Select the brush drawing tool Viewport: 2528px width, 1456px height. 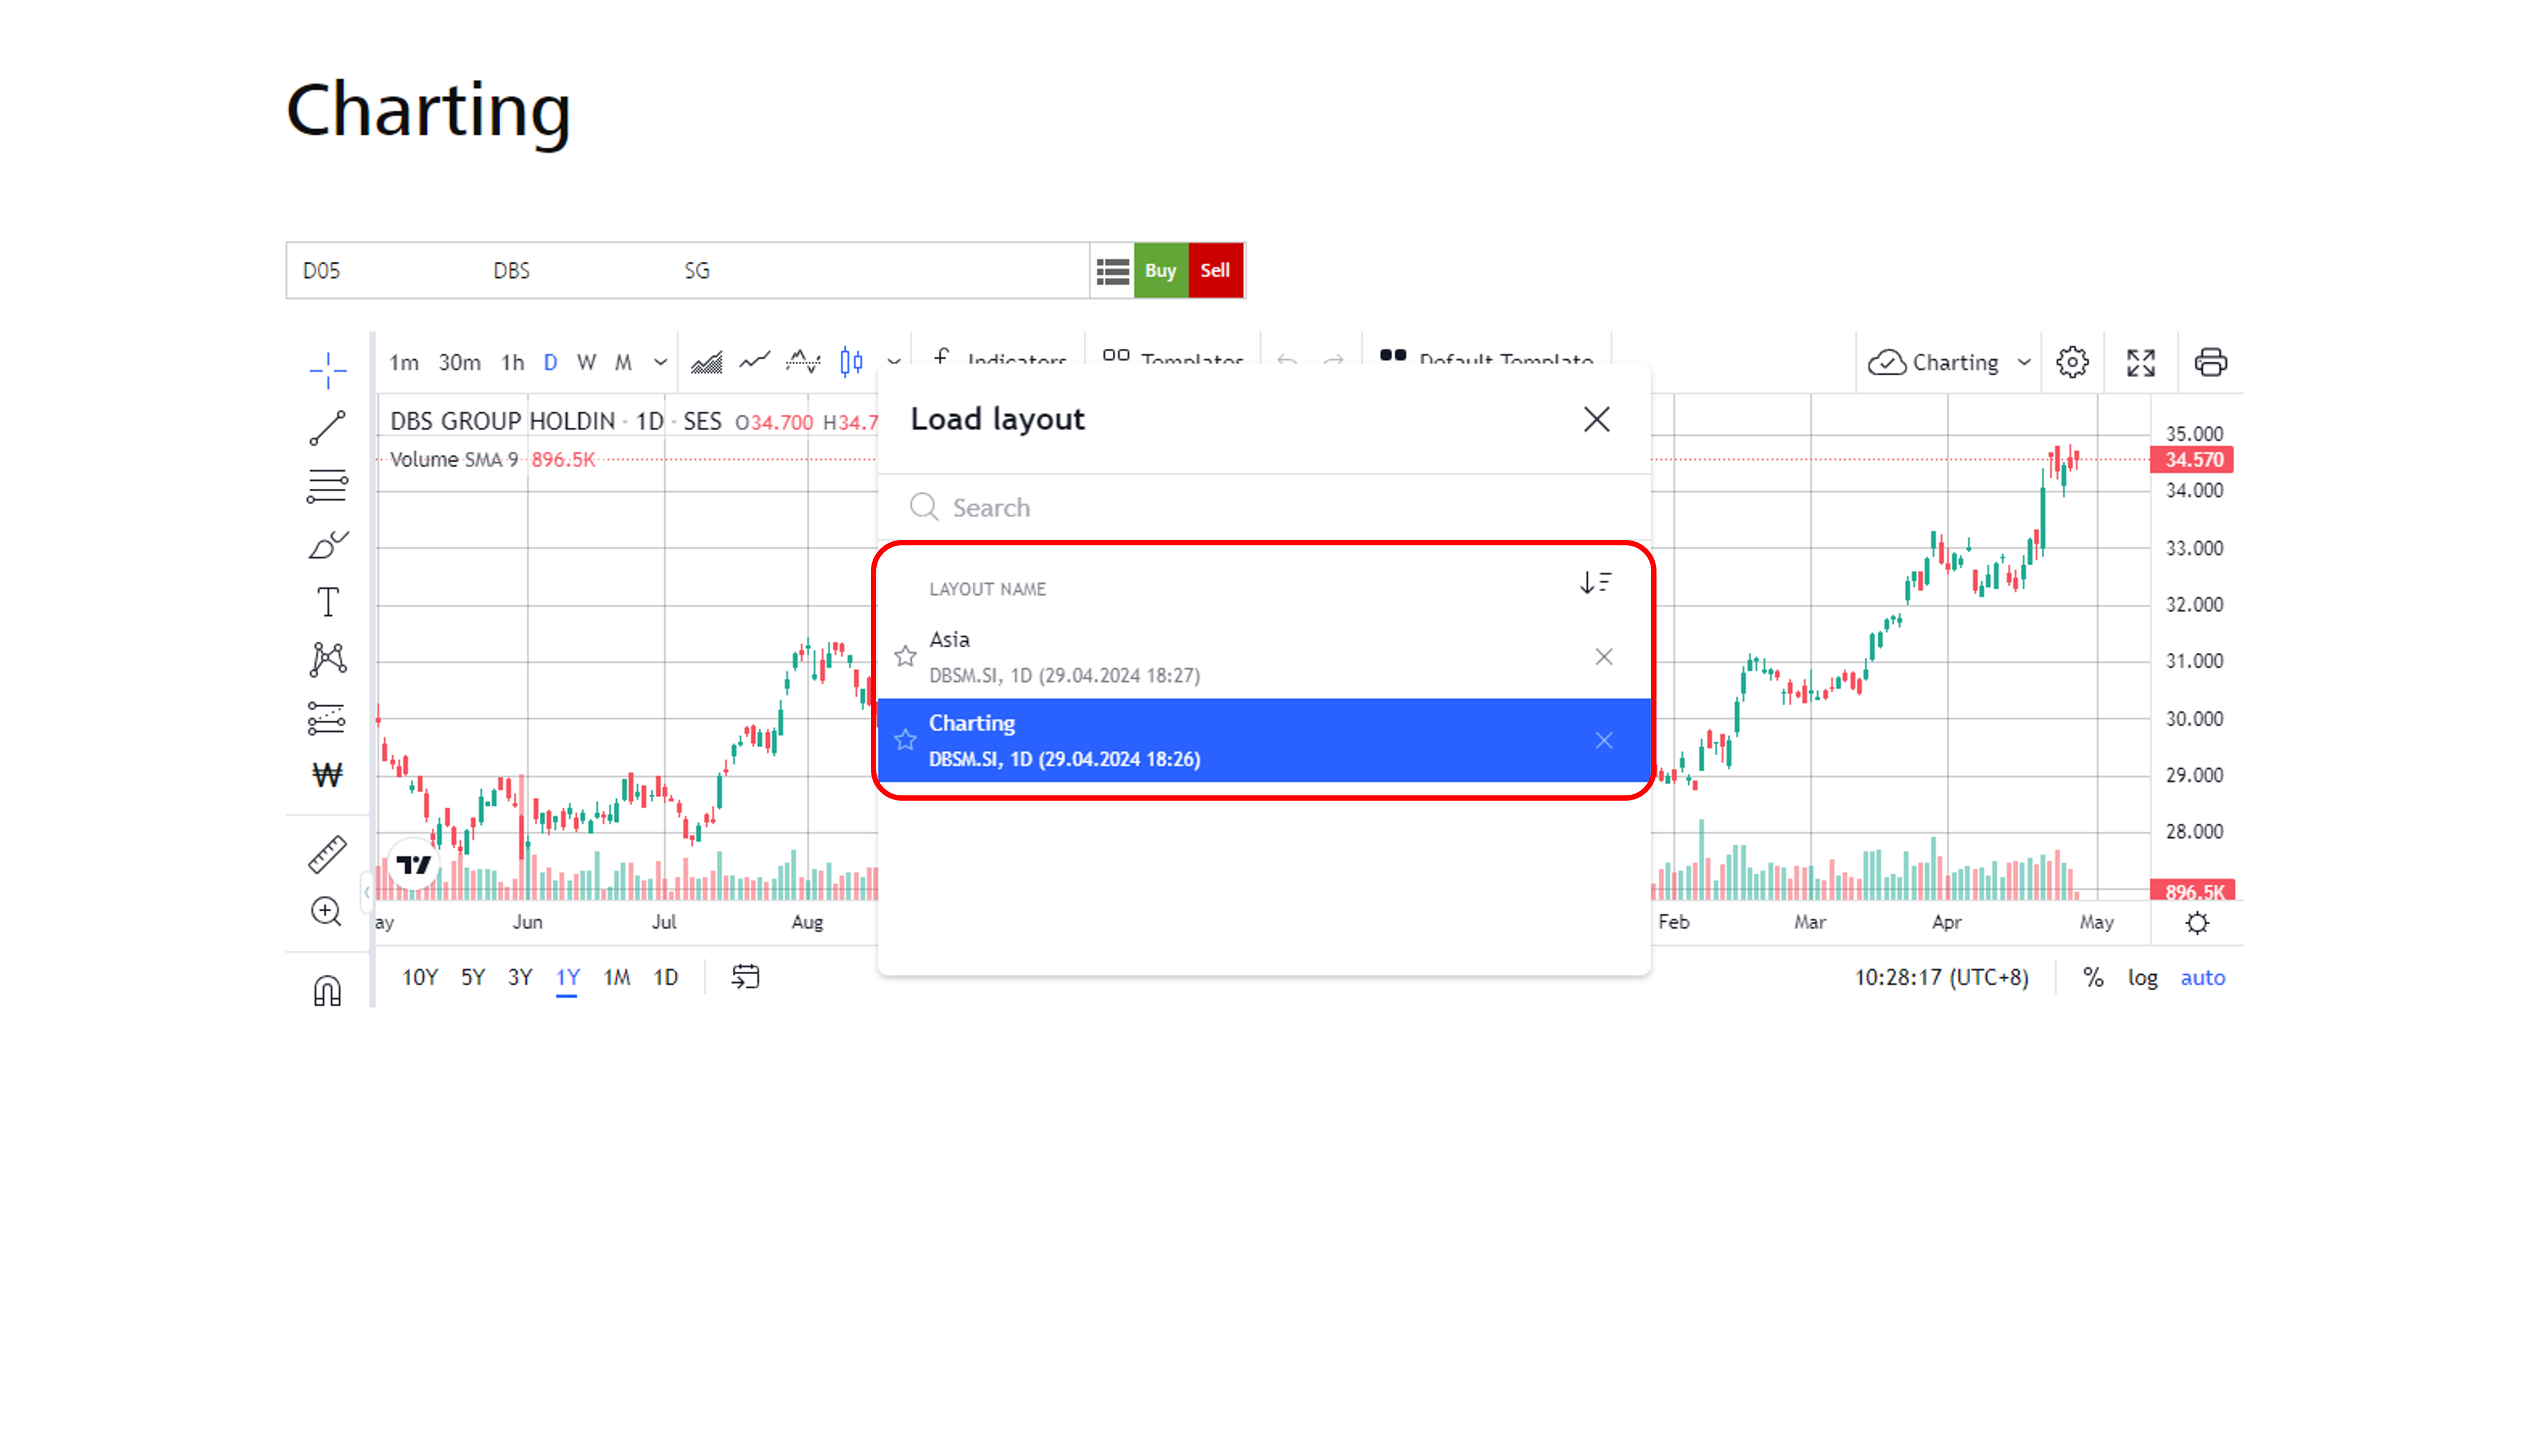point(327,545)
